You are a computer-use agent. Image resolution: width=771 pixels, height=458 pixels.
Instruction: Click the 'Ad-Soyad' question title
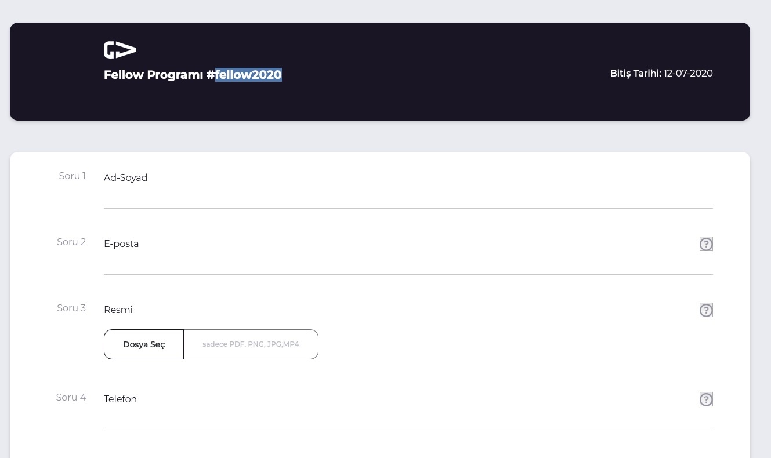tap(125, 178)
